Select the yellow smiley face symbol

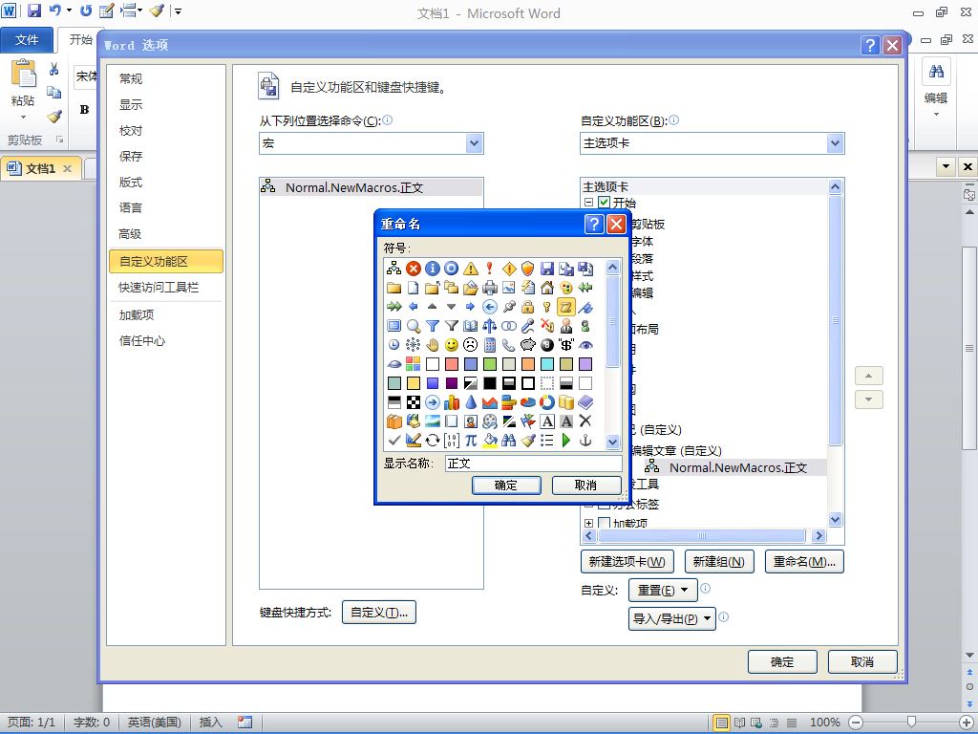(452, 345)
